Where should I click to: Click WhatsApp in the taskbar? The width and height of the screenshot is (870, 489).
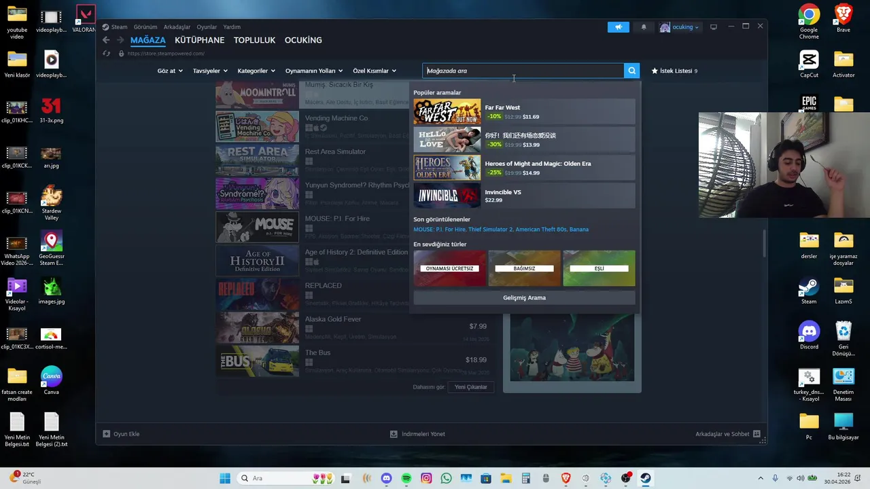(x=446, y=478)
